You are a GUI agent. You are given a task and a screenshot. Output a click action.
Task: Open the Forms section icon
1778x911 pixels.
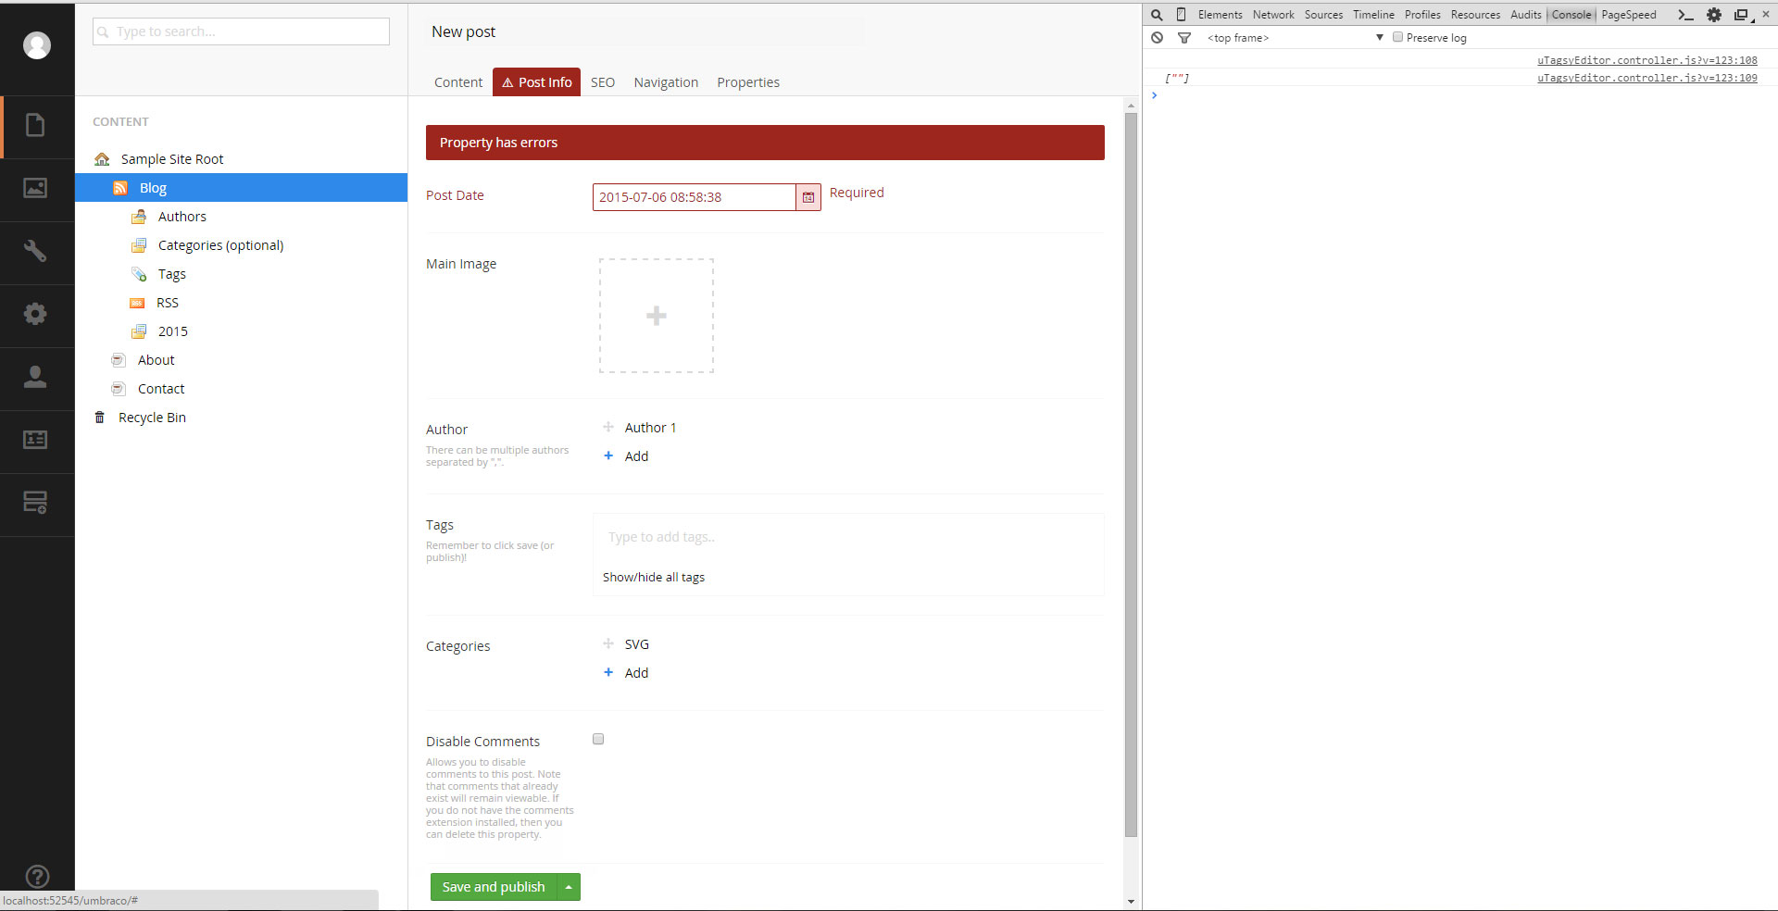tap(35, 503)
